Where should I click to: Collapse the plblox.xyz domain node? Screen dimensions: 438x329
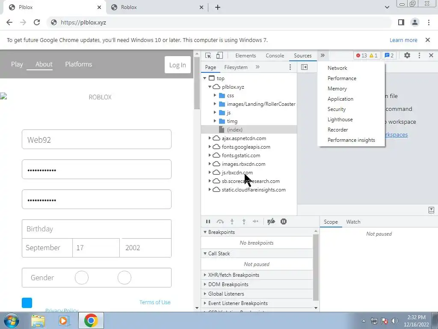tap(210, 87)
